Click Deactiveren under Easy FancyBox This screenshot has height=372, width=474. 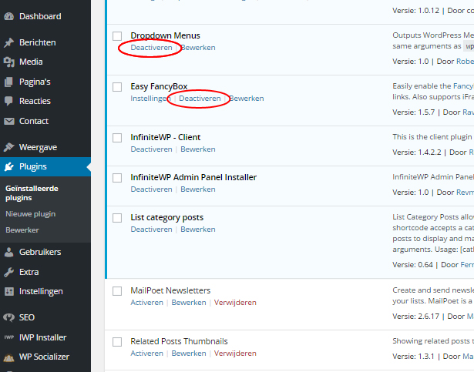tap(200, 99)
